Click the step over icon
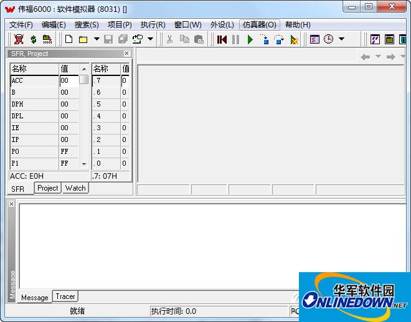Image resolution: width=411 pixels, height=322 pixels. [x=279, y=39]
